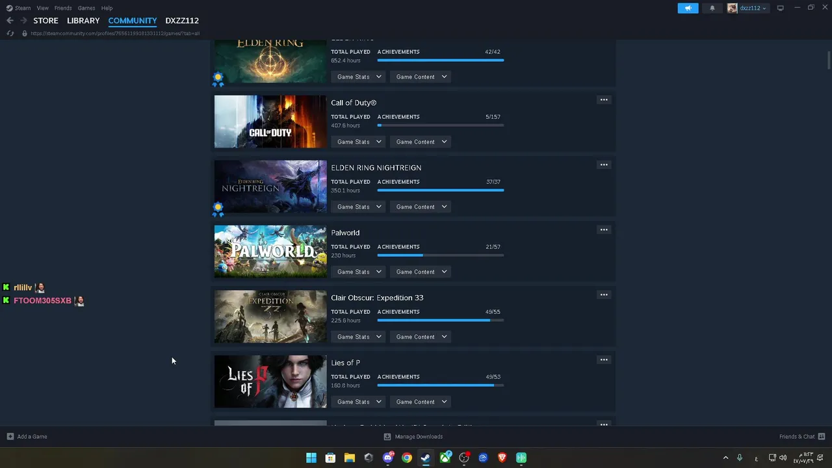Open the three-dot menu for Palworld
The height and width of the screenshot is (468, 832).
point(604,230)
